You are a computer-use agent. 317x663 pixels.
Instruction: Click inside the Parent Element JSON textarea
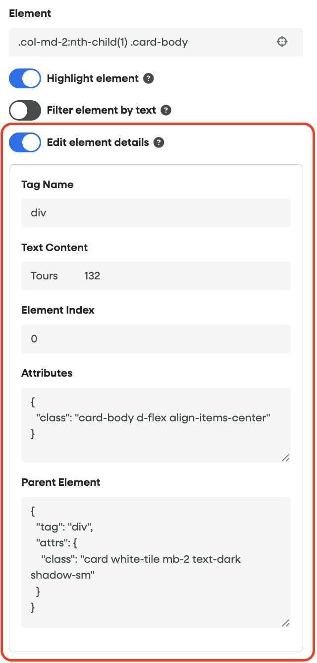tap(156, 562)
